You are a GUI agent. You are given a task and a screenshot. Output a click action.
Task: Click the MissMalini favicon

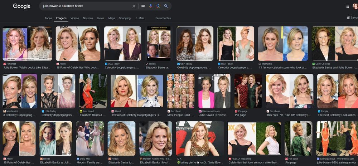pyautogui.click(x=5, y=111)
